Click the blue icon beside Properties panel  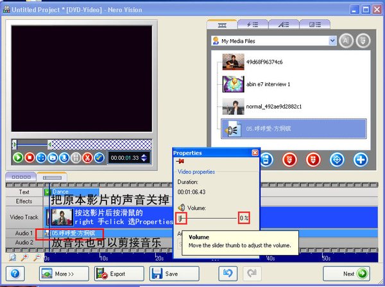click(267, 160)
